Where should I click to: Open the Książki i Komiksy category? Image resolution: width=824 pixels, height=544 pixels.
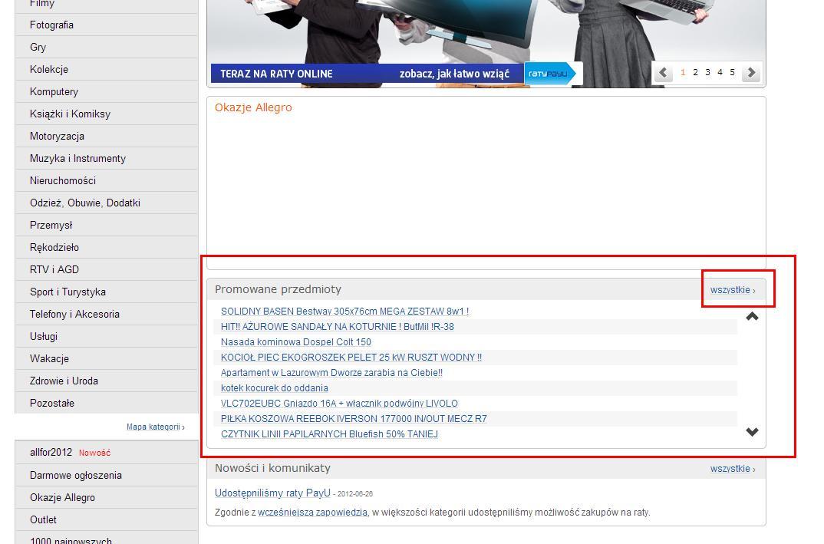pyautogui.click(x=107, y=114)
